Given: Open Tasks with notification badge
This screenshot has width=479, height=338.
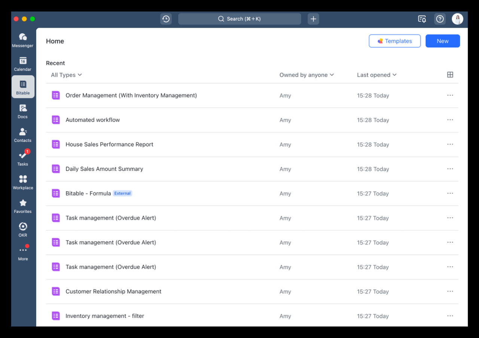Looking at the screenshot, I should (x=23, y=158).
